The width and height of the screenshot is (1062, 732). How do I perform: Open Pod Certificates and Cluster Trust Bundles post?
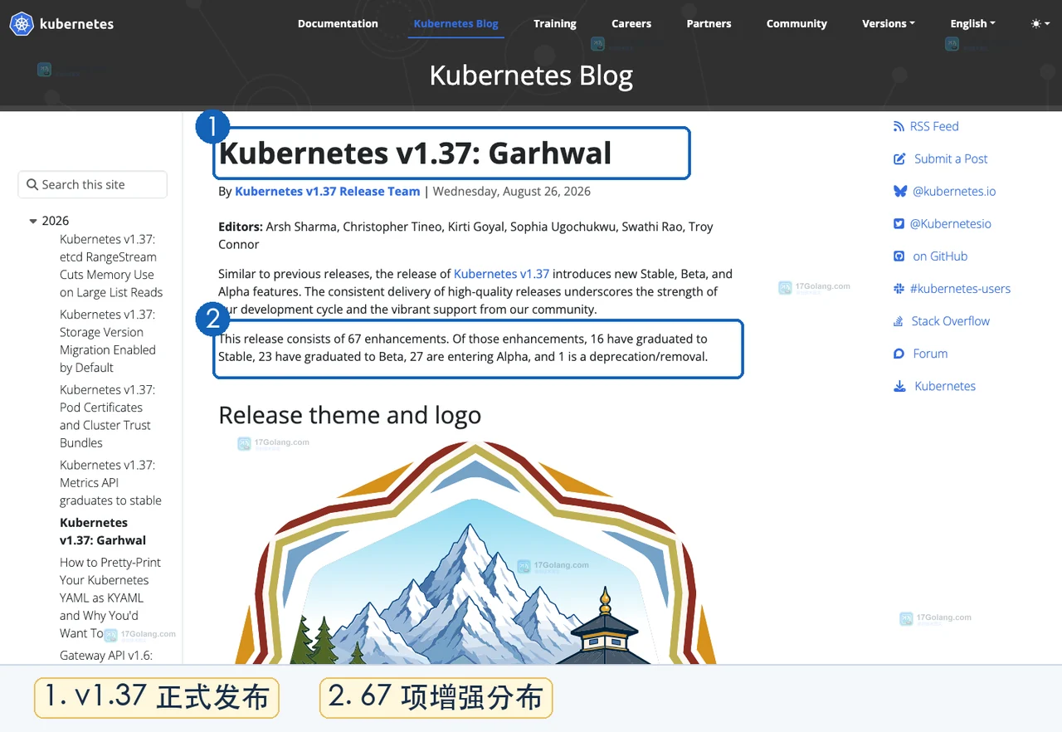tap(108, 417)
